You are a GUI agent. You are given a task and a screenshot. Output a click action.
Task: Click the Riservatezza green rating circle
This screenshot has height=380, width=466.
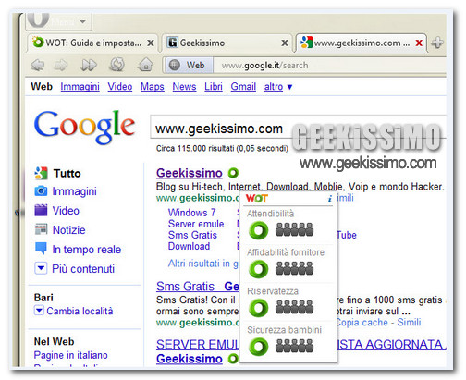point(259,308)
